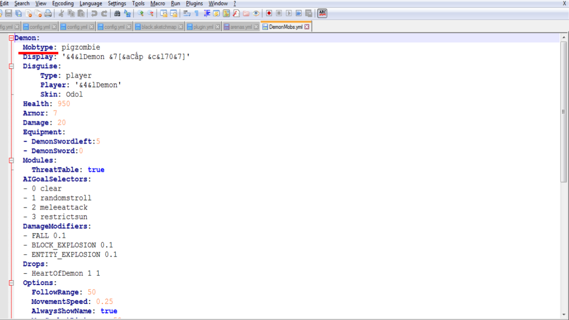Collapse the Demon block fold marker
The height and width of the screenshot is (320, 569).
tap(11, 38)
